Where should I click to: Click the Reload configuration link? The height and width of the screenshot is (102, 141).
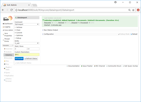tap(134, 34)
